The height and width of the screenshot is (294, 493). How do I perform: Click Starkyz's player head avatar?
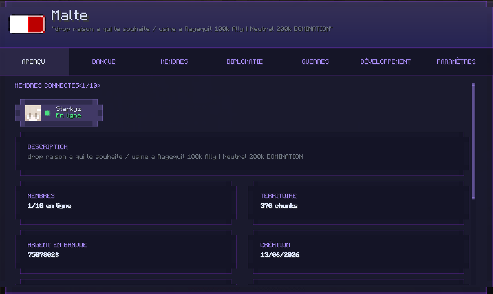click(33, 113)
